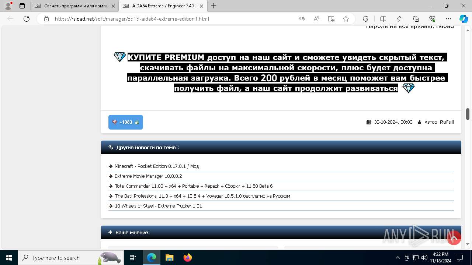Close the AIDA64 Extreme tab
Image resolution: width=472 pixels, height=265 pixels.
(x=201, y=6)
